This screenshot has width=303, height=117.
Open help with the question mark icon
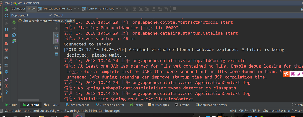[6, 92]
